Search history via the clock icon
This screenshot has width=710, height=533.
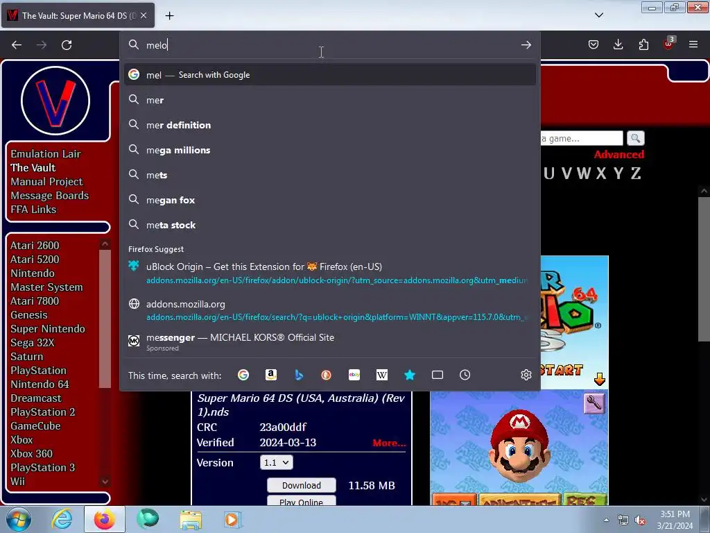point(465,375)
